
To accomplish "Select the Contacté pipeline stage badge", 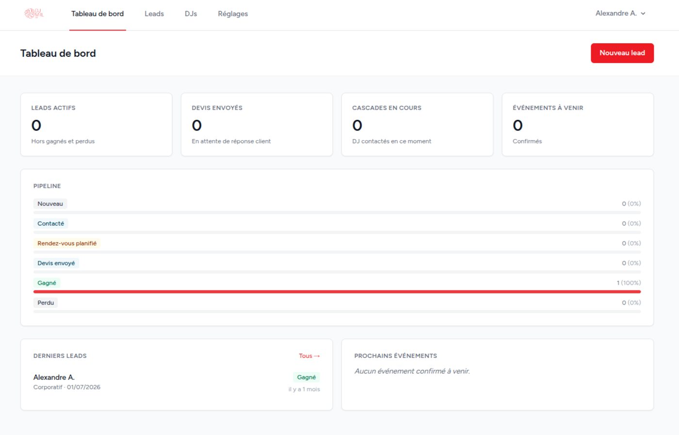I will click(x=50, y=224).
